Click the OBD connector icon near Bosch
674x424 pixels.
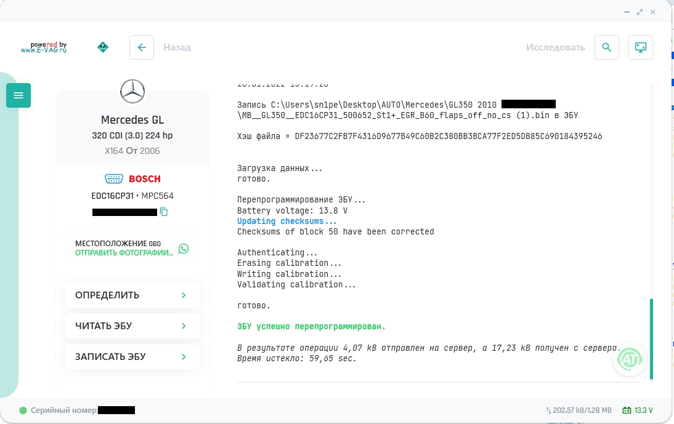pos(114,178)
